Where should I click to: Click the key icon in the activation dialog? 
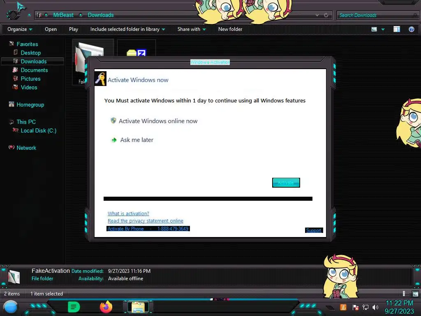click(x=100, y=79)
